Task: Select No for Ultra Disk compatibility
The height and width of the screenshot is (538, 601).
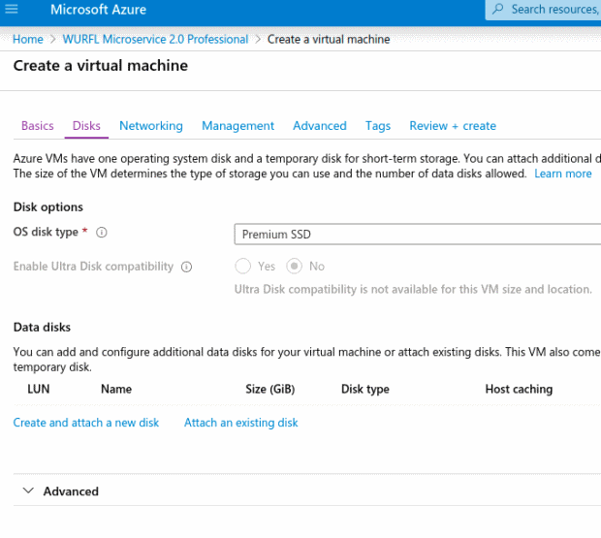Action: pyautogui.click(x=295, y=266)
